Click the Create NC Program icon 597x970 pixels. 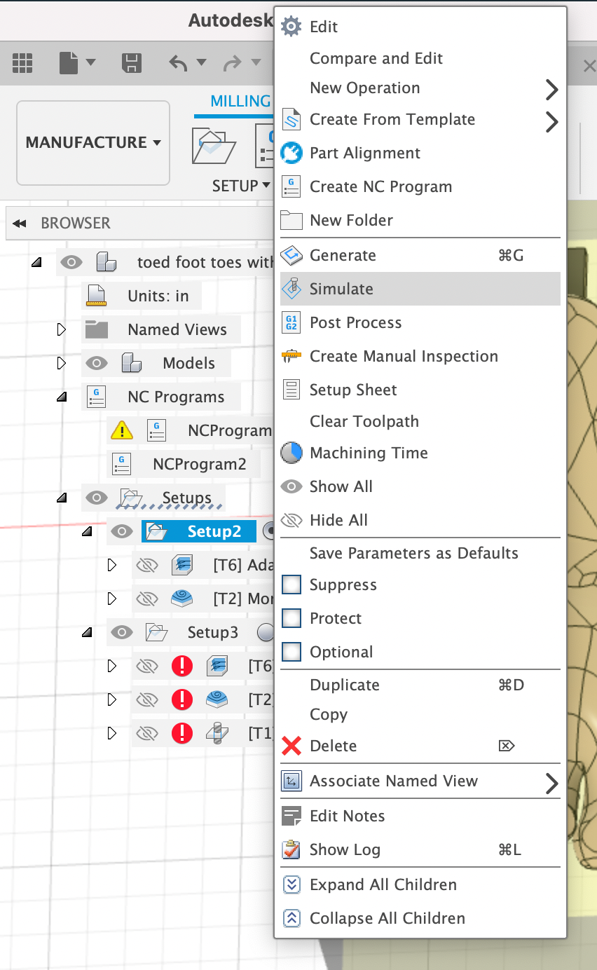point(291,186)
